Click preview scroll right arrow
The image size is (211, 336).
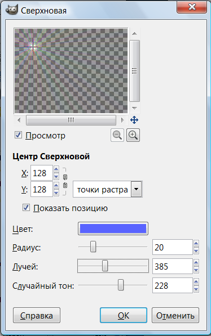tap(122, 120)
